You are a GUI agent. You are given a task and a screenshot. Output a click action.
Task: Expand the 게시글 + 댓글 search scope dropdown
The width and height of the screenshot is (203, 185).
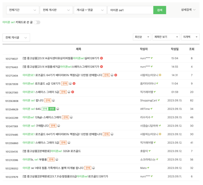(90, 10)
